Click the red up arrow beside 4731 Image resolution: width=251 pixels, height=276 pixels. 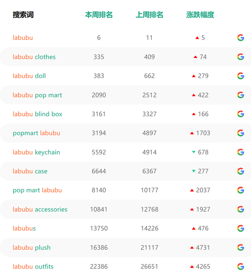[x=192, y=248]
